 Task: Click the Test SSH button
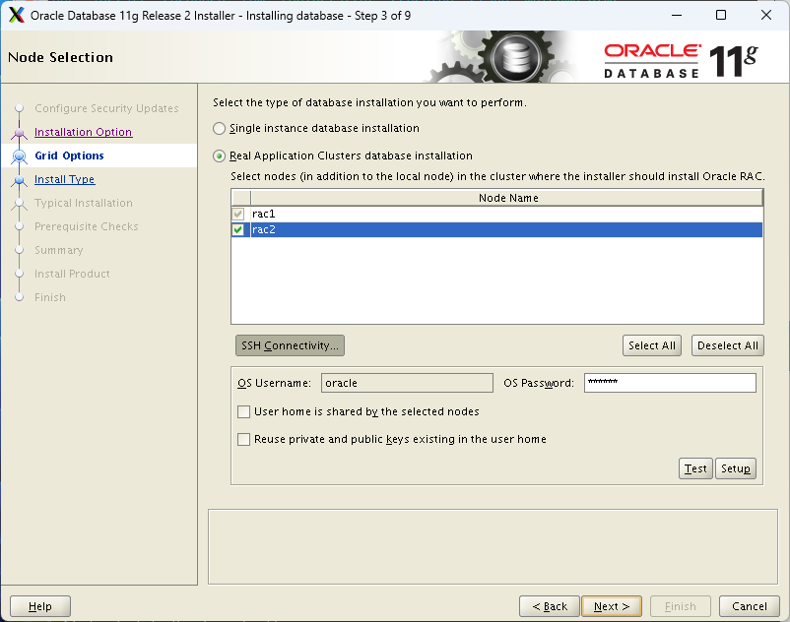point(695,468)
